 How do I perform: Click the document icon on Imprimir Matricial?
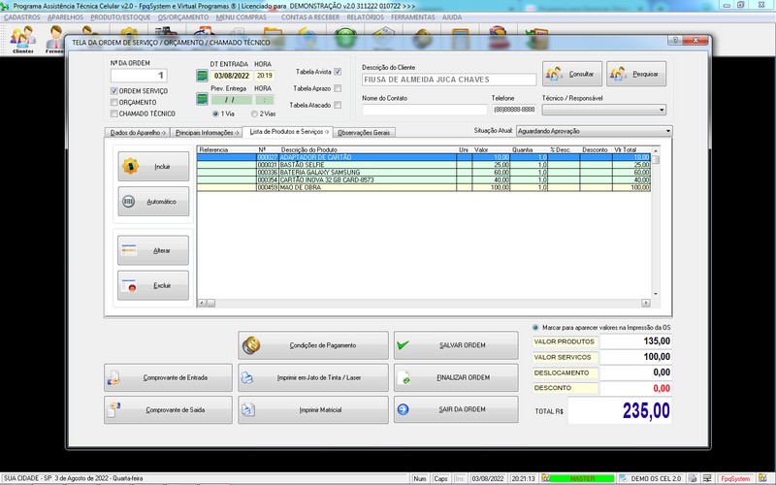(248, 409)
